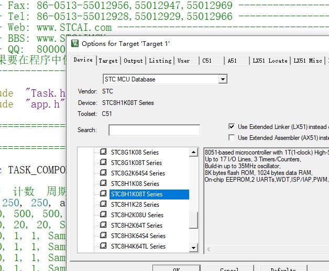Click TASK_COMPO identifier in code editor
The height and width of the screenshot is (271, 329).
pyautogui.click(x=37, y=170)
